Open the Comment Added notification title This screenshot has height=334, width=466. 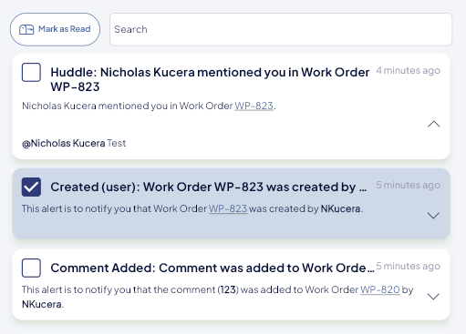click(x=212, y=268)
